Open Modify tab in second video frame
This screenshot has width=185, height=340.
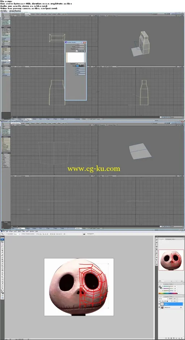pos(23,123)
